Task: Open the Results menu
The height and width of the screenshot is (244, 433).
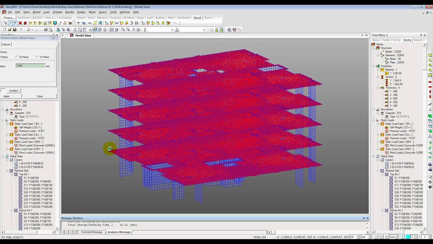Action: coord(69,12)
